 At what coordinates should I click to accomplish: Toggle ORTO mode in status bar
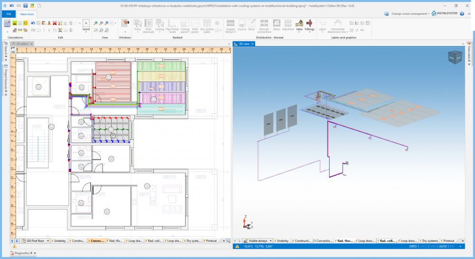coord(413,247)
